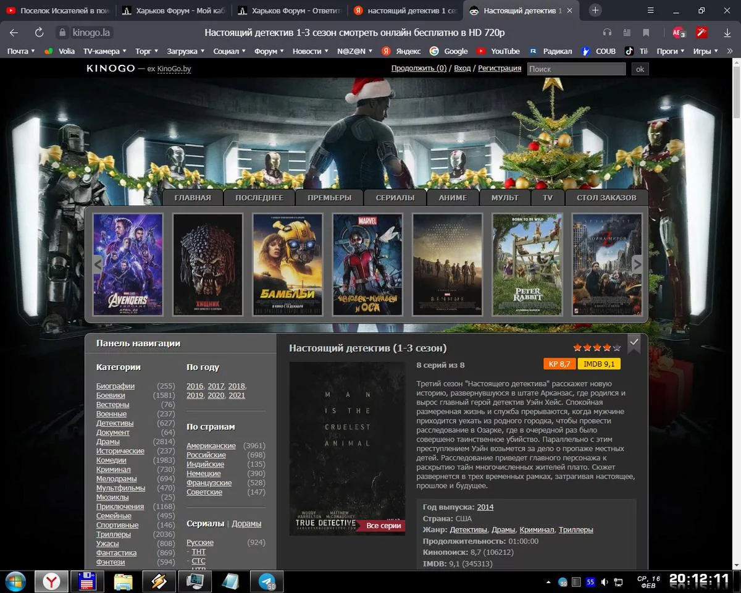741x593 pixels.
Task: Open the Avengers Endgame poster thumbnail
Action: tap(128, 264)
